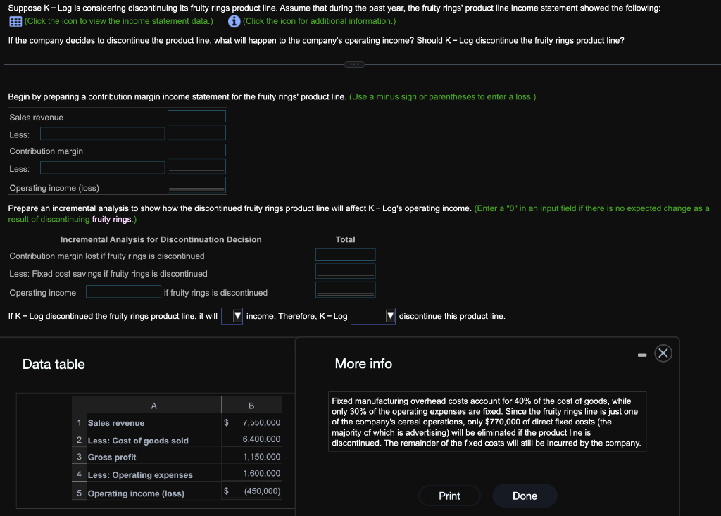Click the '7,550,000' value cell
This screenshot has width=721, height=516.
251,422
